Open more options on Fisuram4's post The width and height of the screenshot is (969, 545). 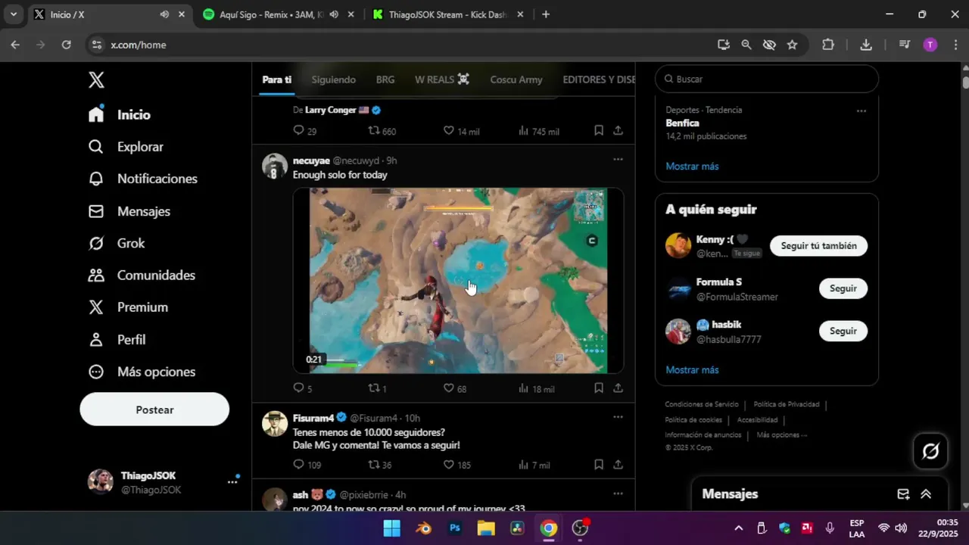(x=618, y=417)
